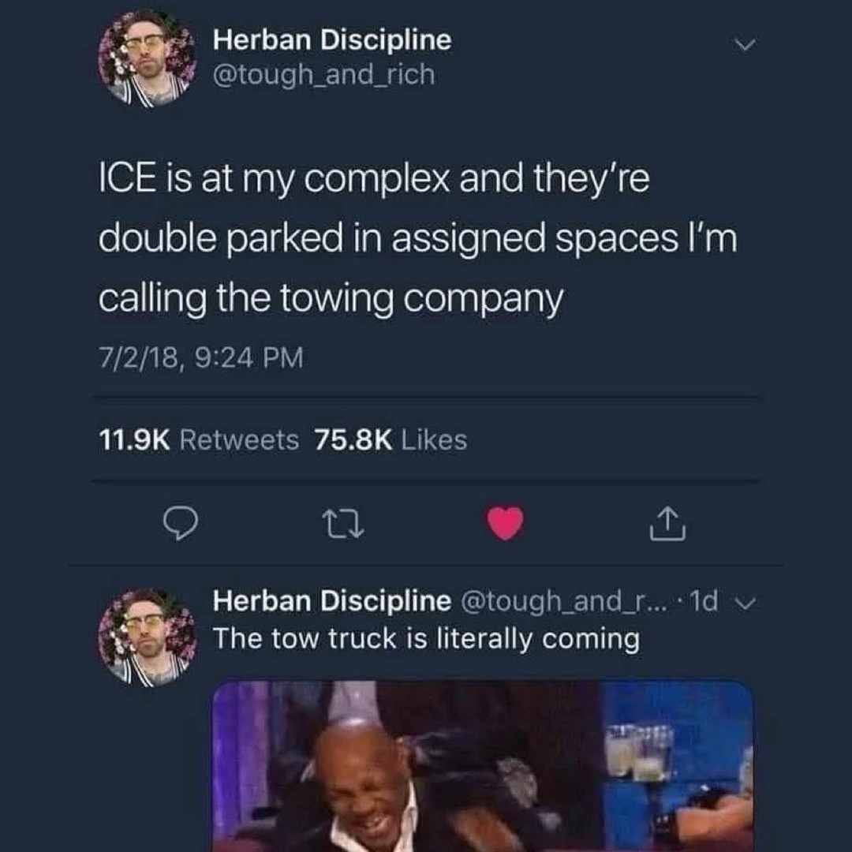Open Herban Discipline name on main tweet
Screen dimensions: 852x852
(332, 40)
